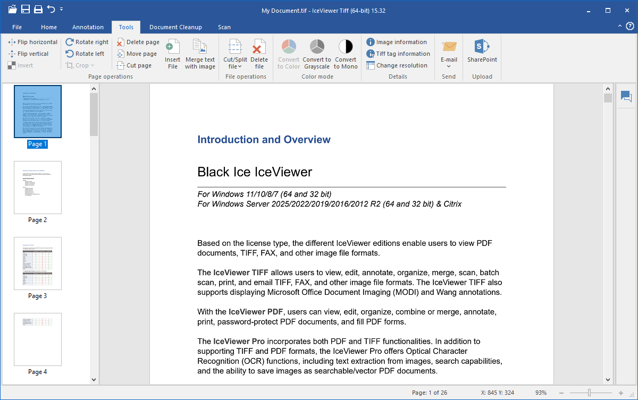
Task: Open Tiff tag information
Action: [x=398, y=54]
